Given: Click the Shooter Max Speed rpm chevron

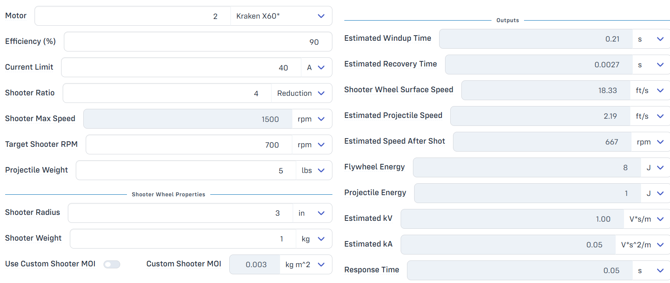Looking at the screenshot, I should click(321, 119).
